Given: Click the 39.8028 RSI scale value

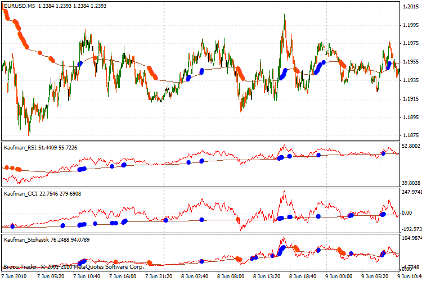Looking at the screenshot, I should coord(410,183).
